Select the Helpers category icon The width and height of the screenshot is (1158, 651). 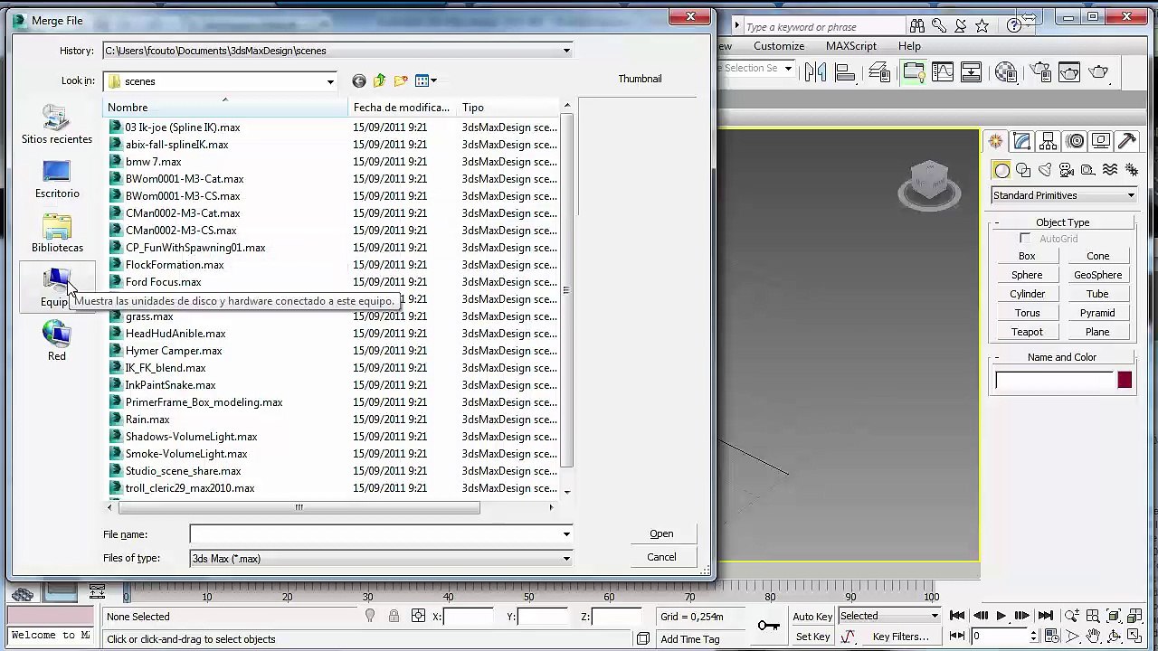tap(1088, 170)
